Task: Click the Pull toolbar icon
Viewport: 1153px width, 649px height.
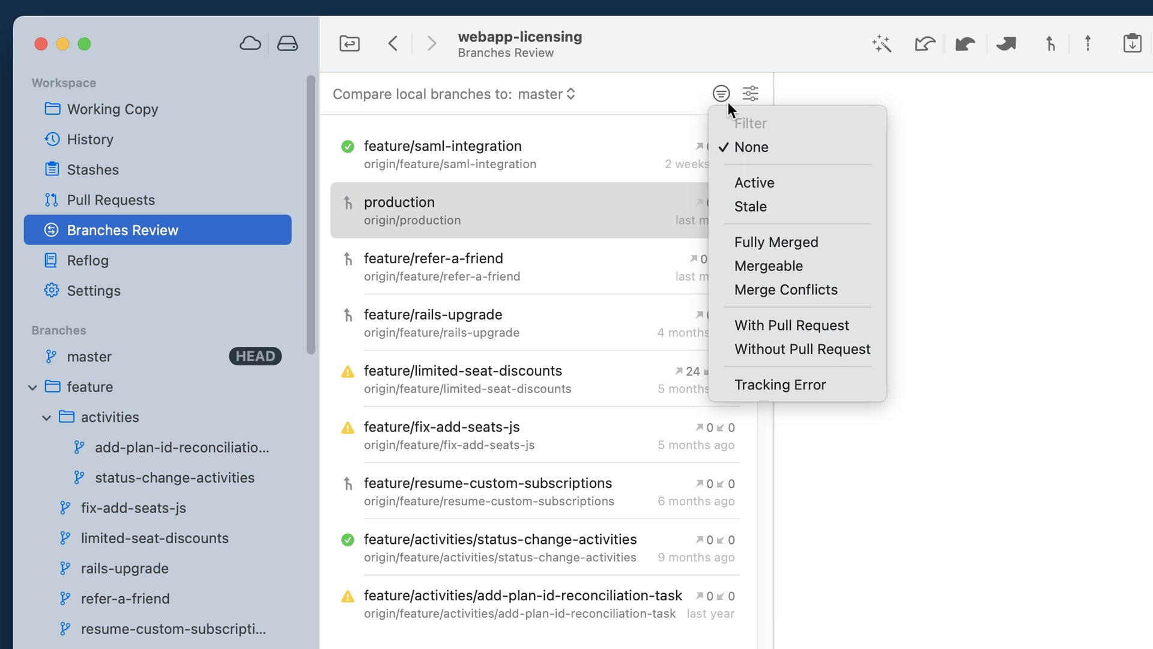Action: [965, 43]
